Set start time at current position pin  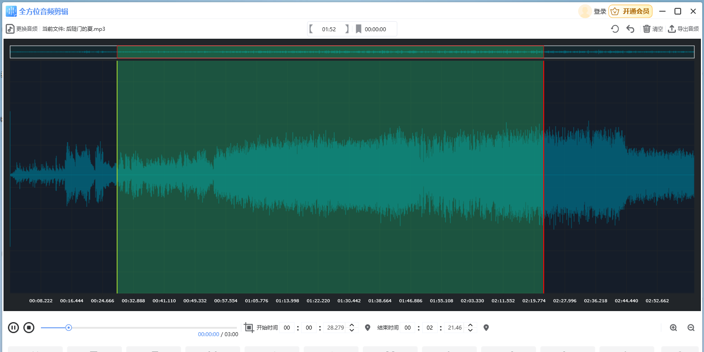[x=368, y=327]
